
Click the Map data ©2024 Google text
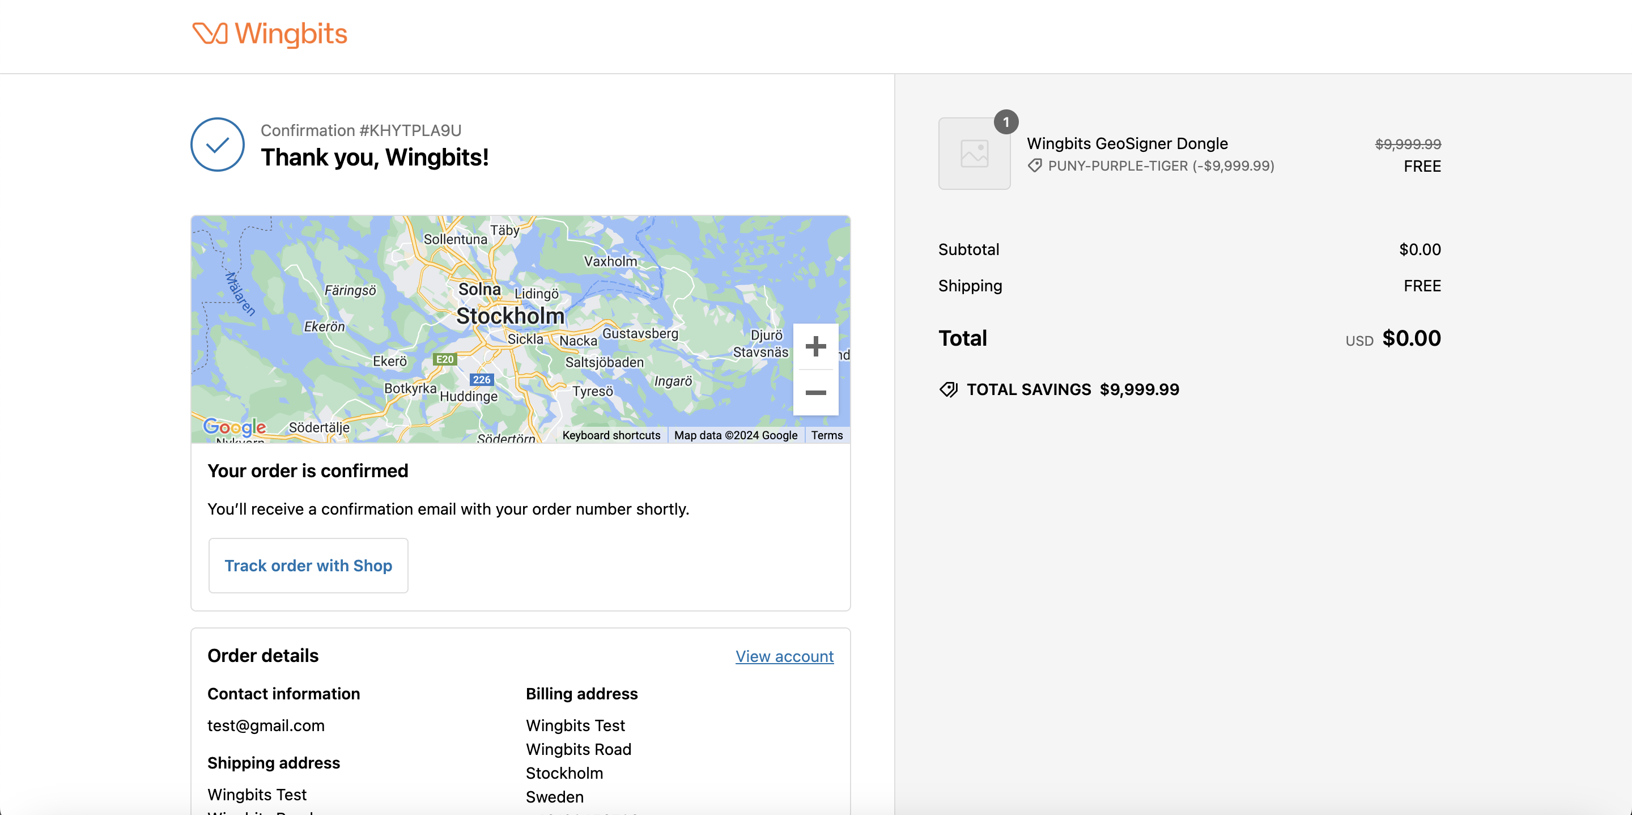735,435
